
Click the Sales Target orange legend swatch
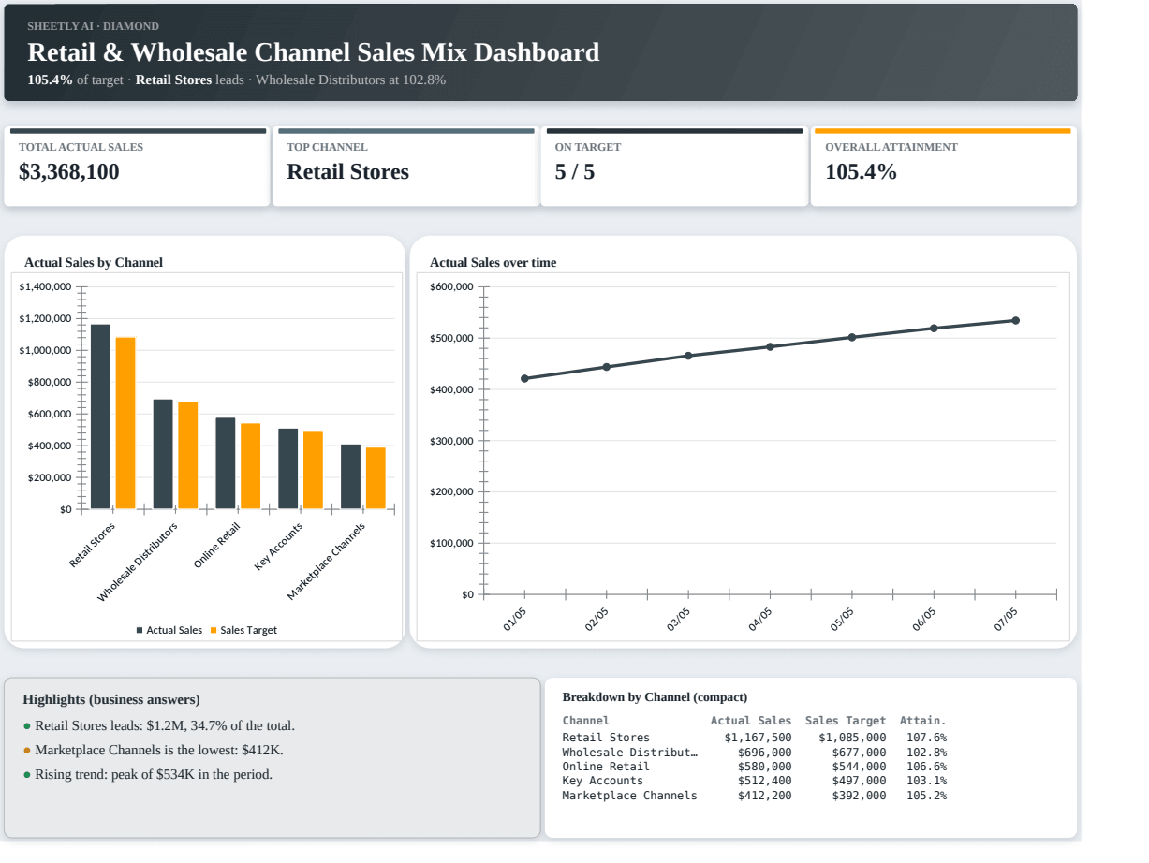214,630
